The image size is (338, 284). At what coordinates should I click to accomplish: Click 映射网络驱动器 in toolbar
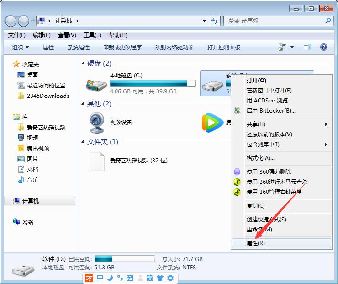click(x=174, y=47)
